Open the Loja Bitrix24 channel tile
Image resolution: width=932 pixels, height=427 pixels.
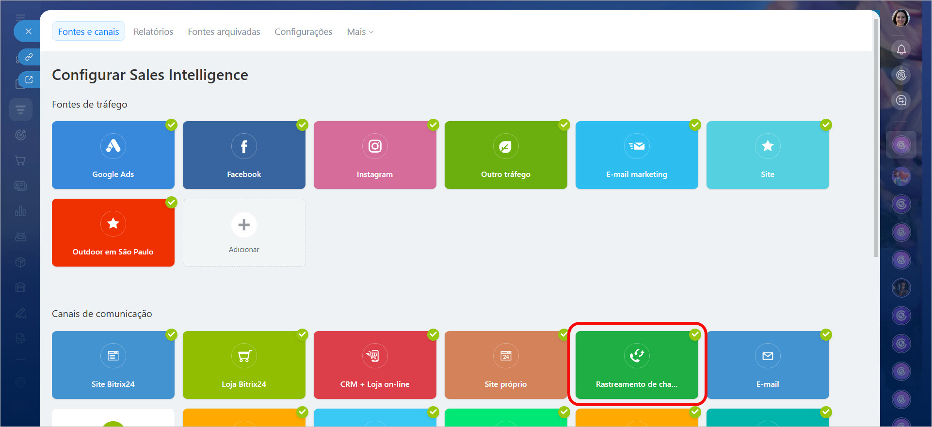click(x=244, y=365)
